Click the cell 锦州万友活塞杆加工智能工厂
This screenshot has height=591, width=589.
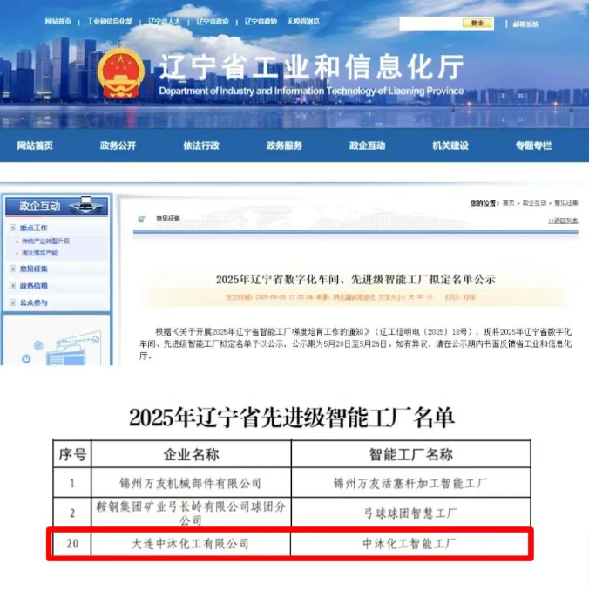(x=410, y=483)
